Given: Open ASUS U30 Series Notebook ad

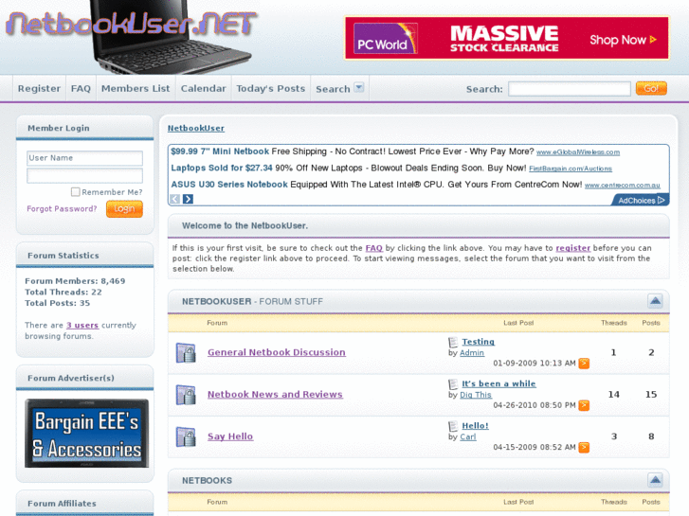Looking at the screenshot, I should [229, 185].
